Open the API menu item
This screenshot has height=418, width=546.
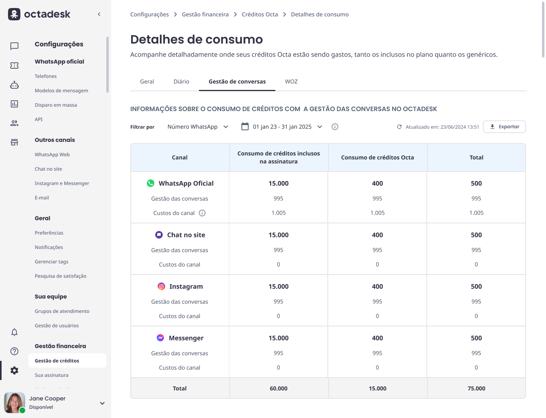click(39, 119)
